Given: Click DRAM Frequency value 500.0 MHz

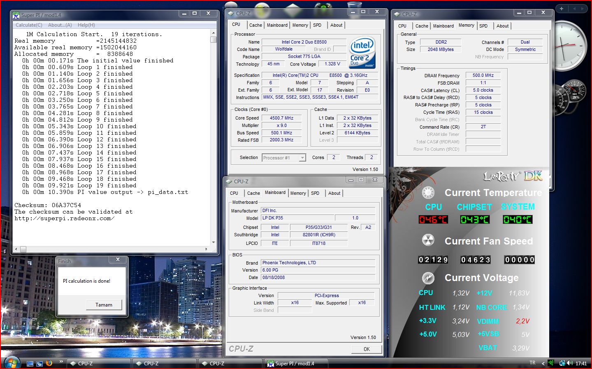Looking at the screenshot, I should (x=483, y=76).
